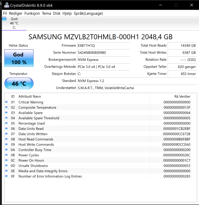
Task: Click the status dot for Error Information Log Entries
Action: click(6, 176)
